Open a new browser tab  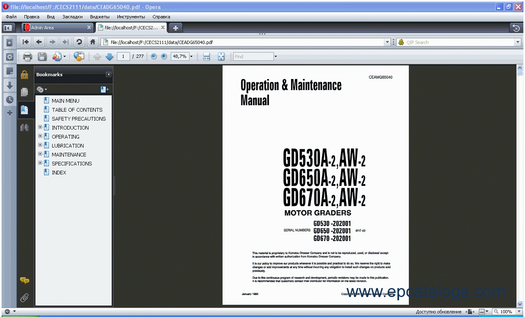point(176,28)
